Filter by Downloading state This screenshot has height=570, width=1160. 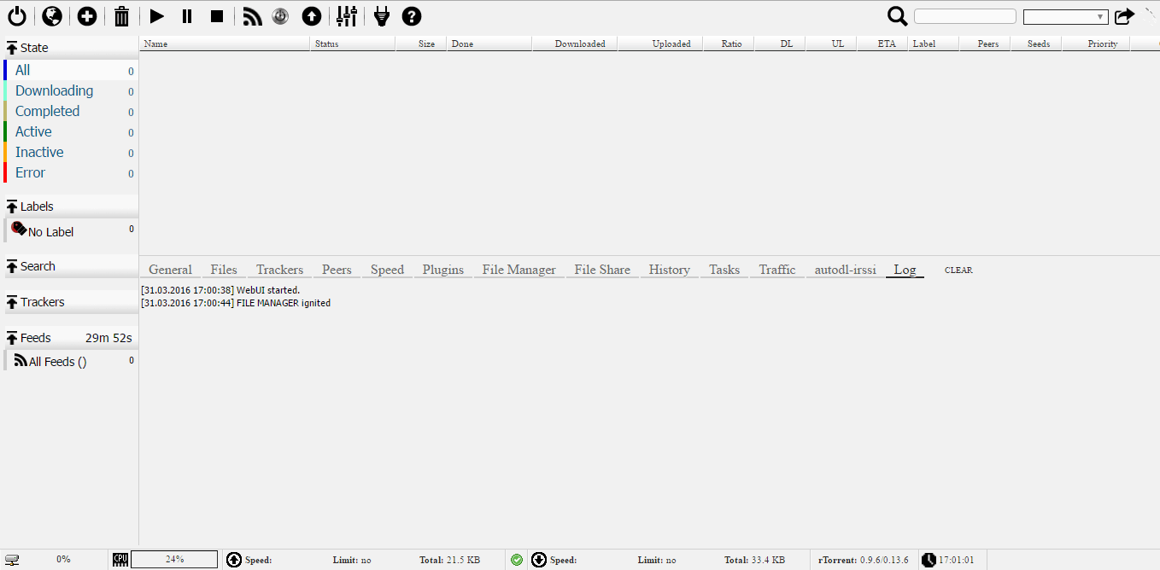[55, 91]
